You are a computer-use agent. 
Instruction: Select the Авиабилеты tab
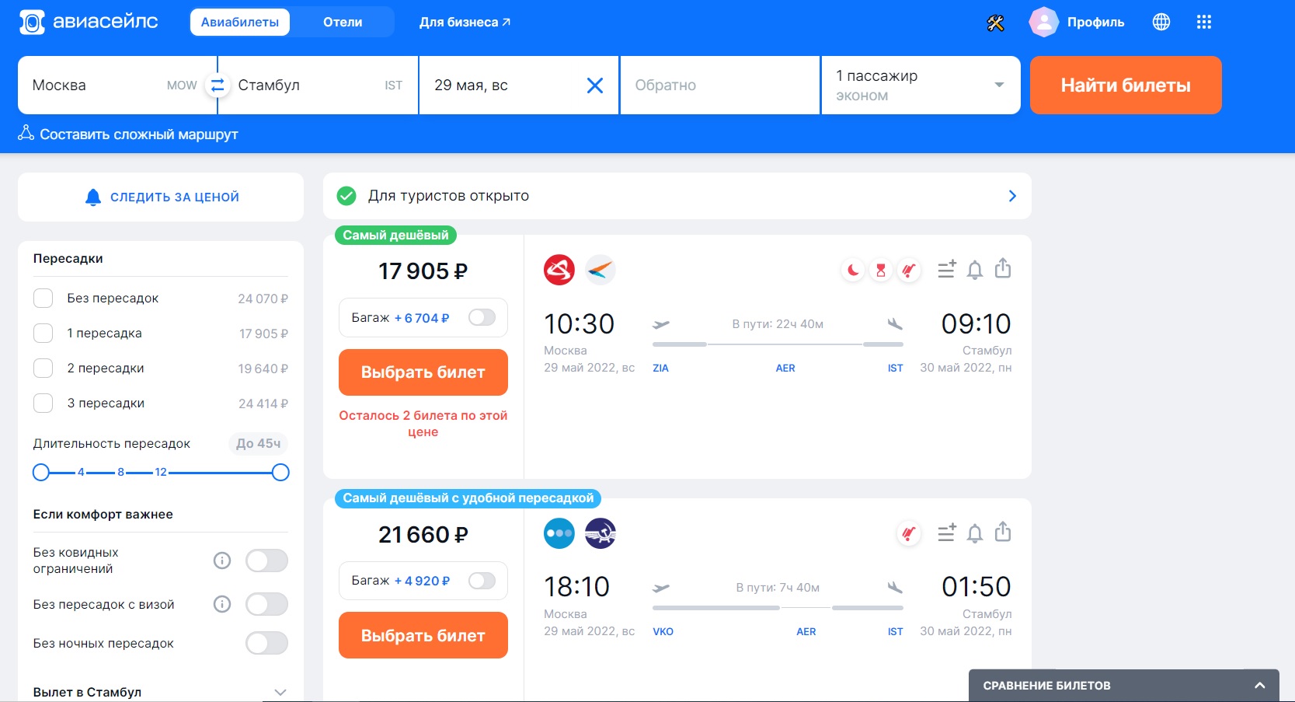240,23
